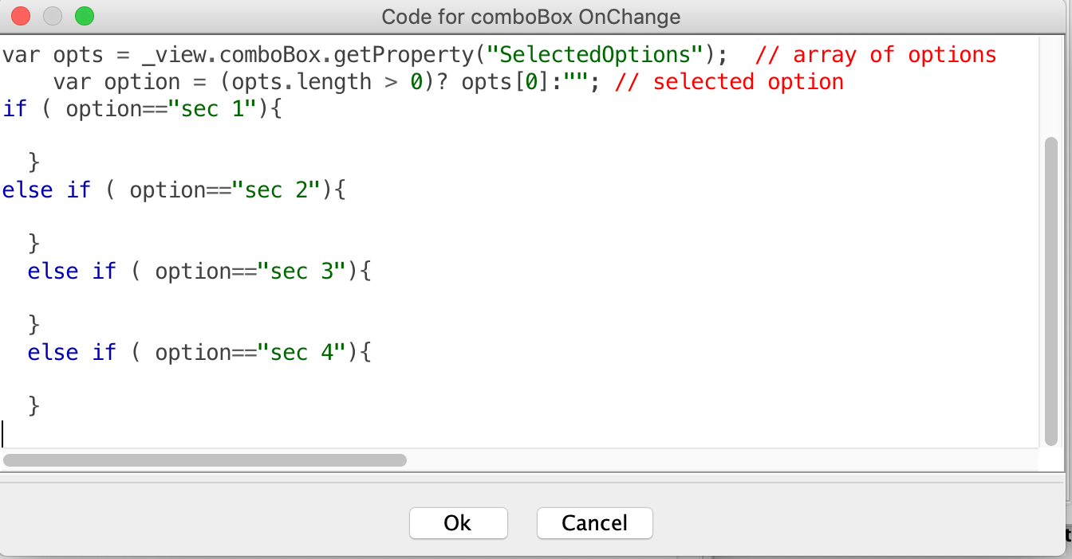The width and height of the screenshot is (1072, 559).
Task: Place cursor in the "sec 2" string
Action: click(276, 190)
